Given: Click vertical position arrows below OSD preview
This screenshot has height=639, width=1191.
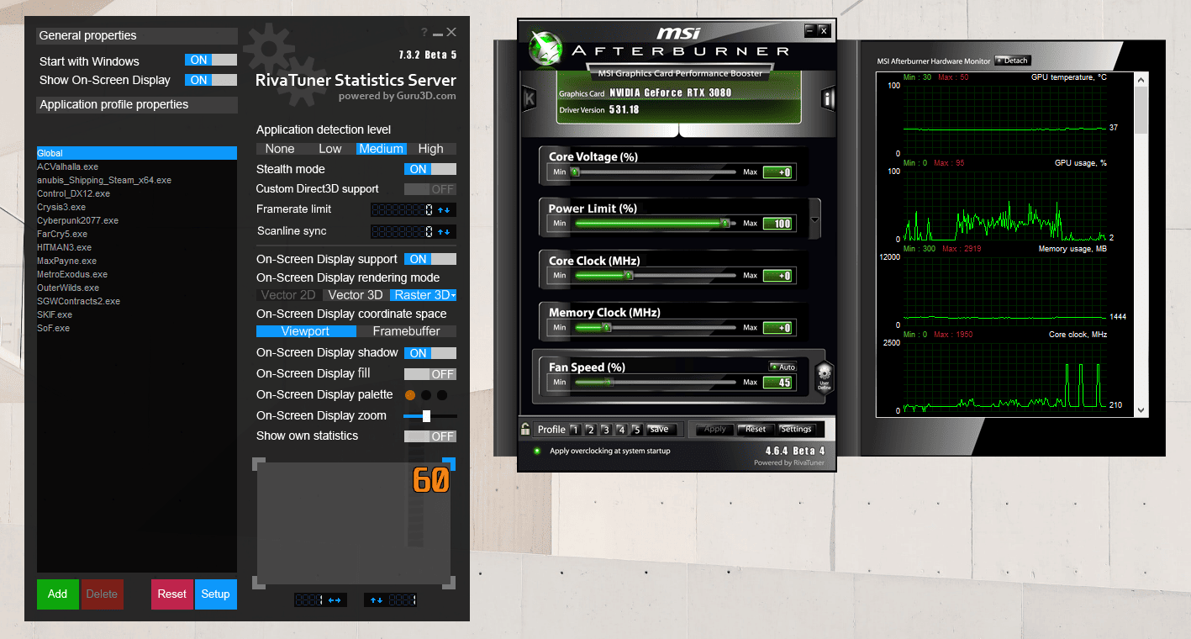Looking at the screenshot, I should (x=377, y=599).
